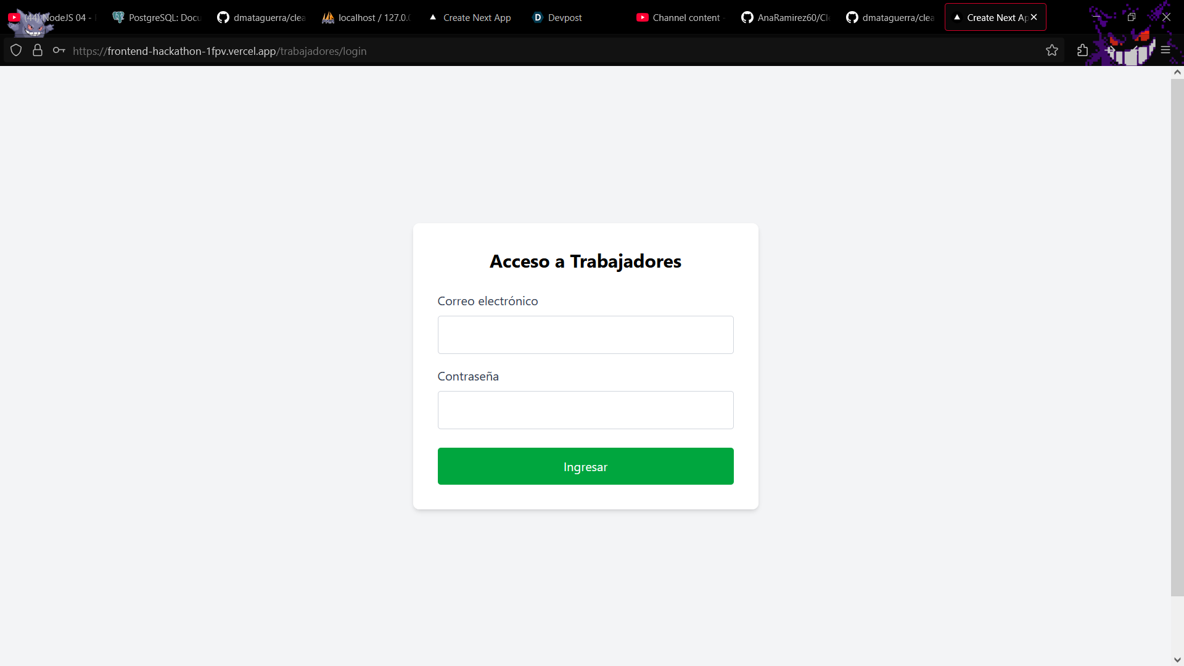Click the scrollbar down arrow
Image resolution: width=1184 pixels, height=666 pixels.
pos(1177,659)
